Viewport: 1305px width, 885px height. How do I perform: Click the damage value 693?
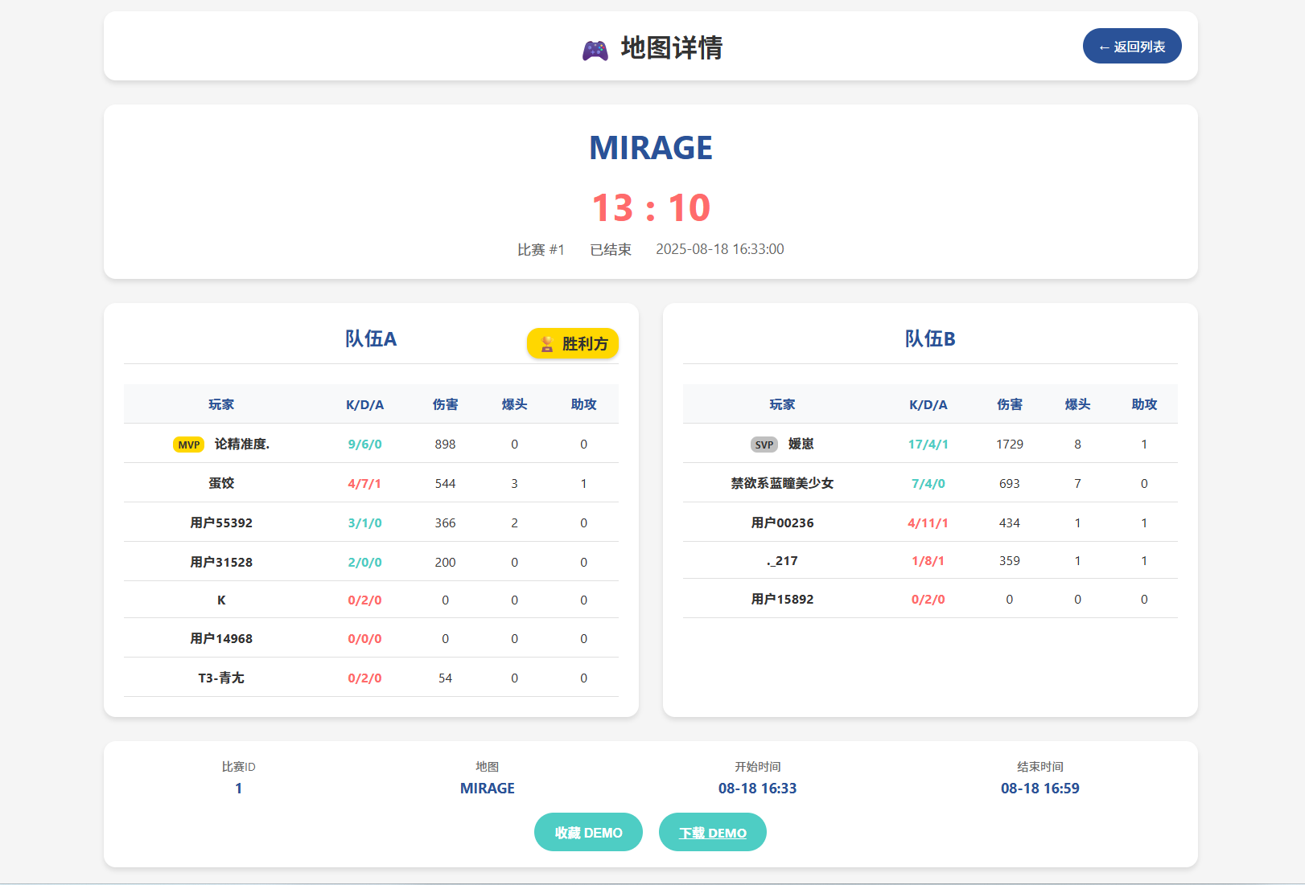click(1010, 483)
